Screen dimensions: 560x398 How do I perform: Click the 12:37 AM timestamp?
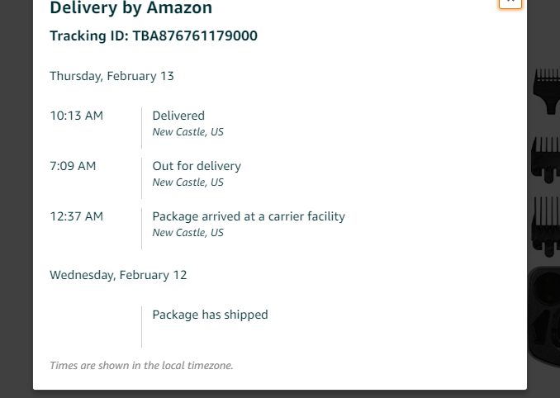pyautogui.click(x=77, y=216)
